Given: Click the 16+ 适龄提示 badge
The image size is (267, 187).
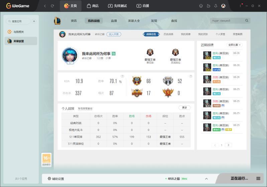Looking at the screenshot, I should point(46,160).
